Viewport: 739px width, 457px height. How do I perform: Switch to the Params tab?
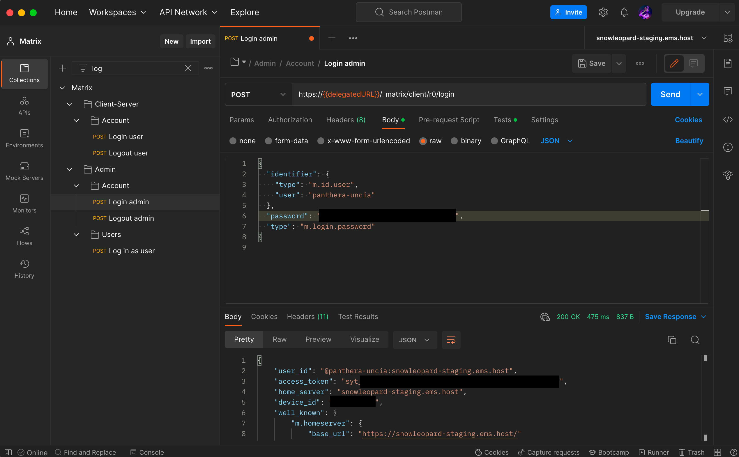(241, 120)
